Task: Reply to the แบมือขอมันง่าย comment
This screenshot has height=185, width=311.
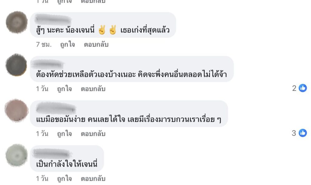Action: (93, 134)
